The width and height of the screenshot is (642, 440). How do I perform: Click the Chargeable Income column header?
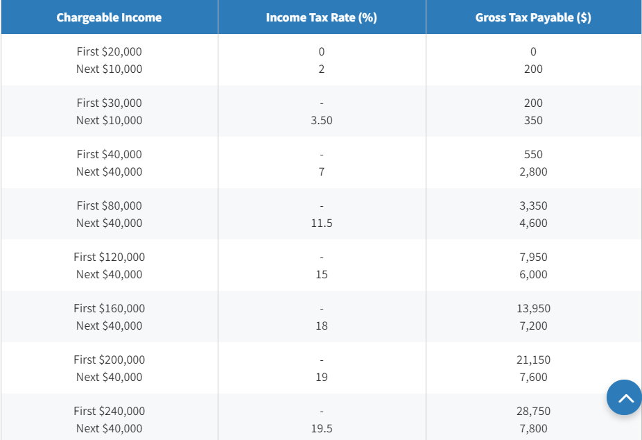[109, 17]
